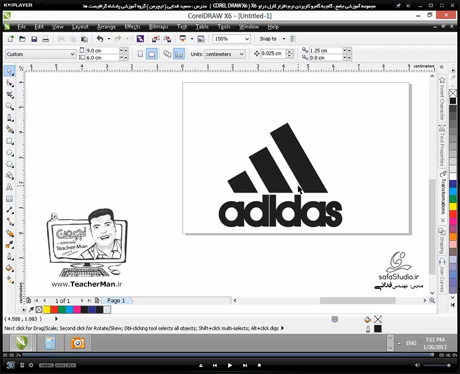Set page to landscape orientation
This screenshot has width=460, height=374.
(x=152, y=54)
